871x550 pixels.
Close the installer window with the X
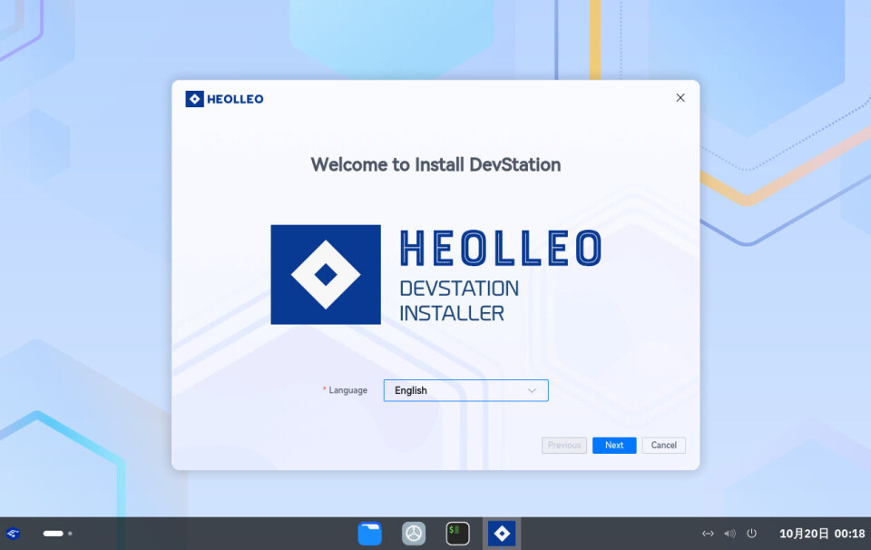pos(680,98)
